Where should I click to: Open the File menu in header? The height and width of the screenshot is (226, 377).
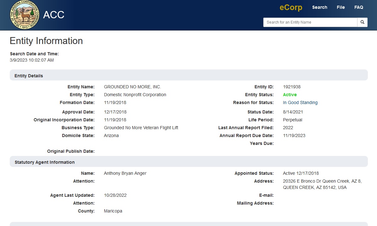click(x=341, y=7)
